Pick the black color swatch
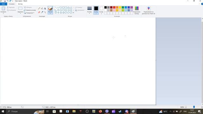203x114 pixels. [106, 7]
